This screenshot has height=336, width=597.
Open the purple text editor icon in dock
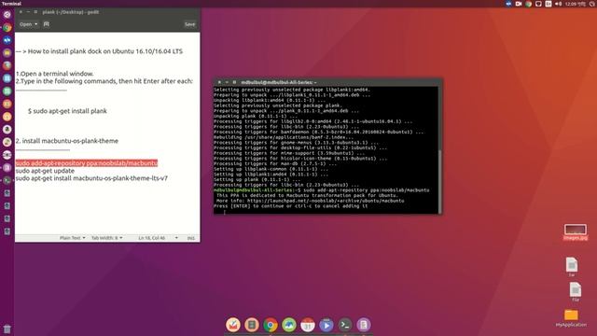(364, 325)
